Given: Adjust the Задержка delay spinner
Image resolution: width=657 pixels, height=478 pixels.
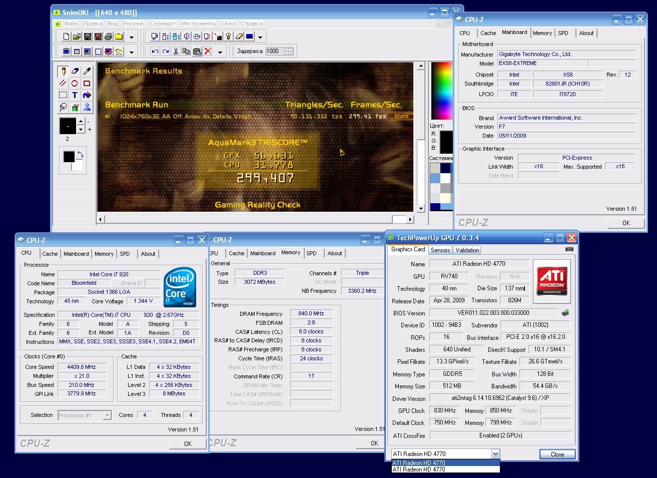Looking at the screenshot, I should (x=289, y=51).
